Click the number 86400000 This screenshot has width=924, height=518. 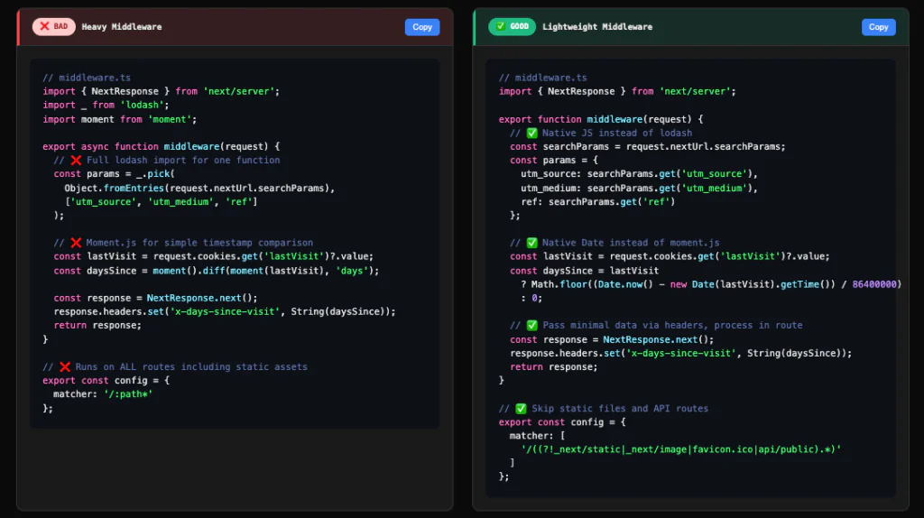pyautogui.click(x=874, y=284)
